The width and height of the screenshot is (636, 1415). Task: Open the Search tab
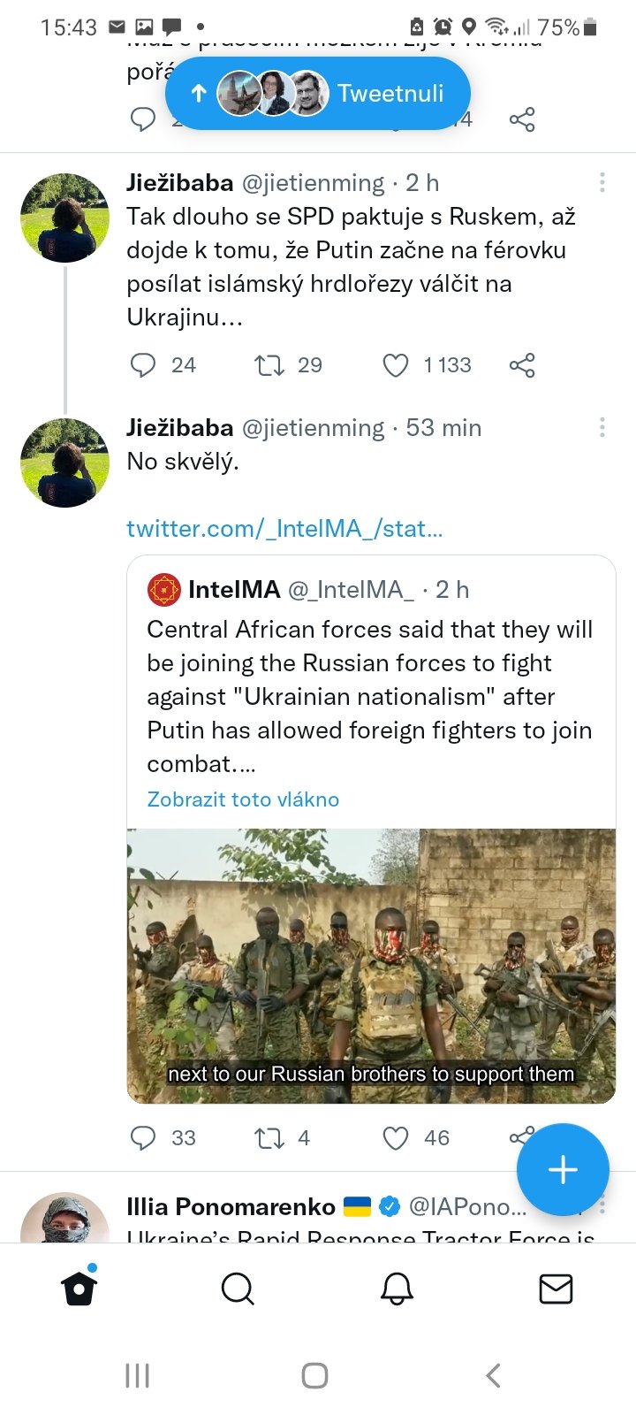click(238, 1289)
